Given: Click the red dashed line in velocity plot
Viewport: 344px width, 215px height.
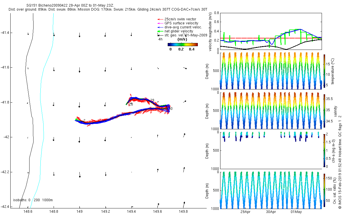Looking at the screenshot, I should tap(271, 38).
